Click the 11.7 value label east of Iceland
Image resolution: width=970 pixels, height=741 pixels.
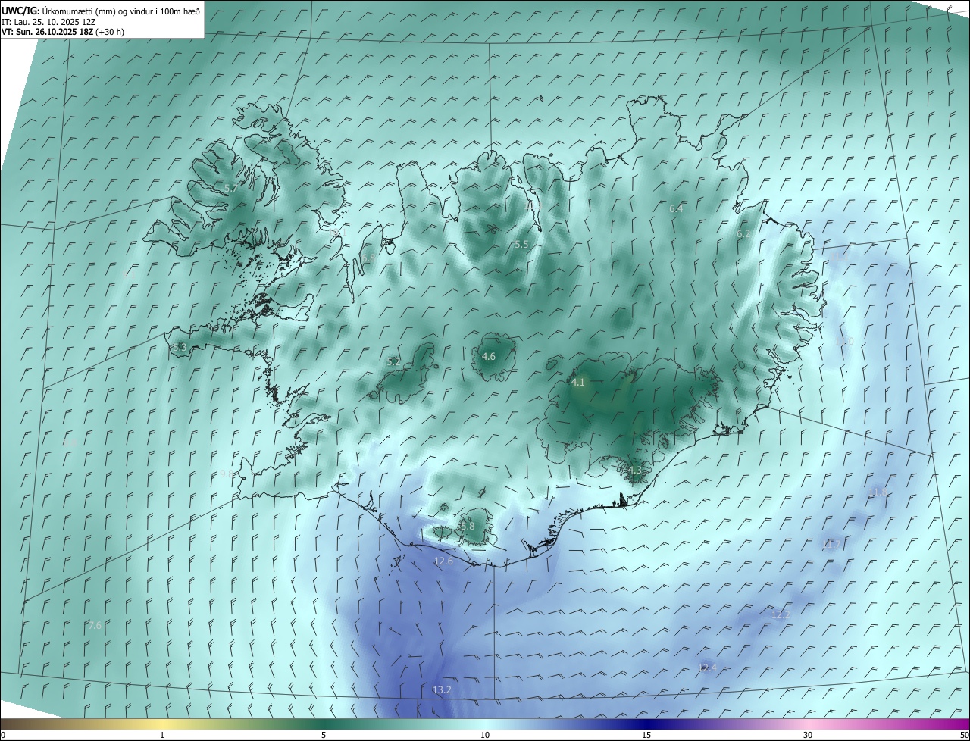click(833, 544)
